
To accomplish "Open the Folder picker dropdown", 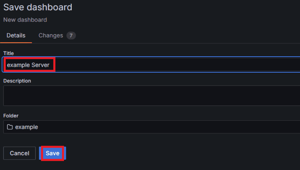I will click(152, 127).
